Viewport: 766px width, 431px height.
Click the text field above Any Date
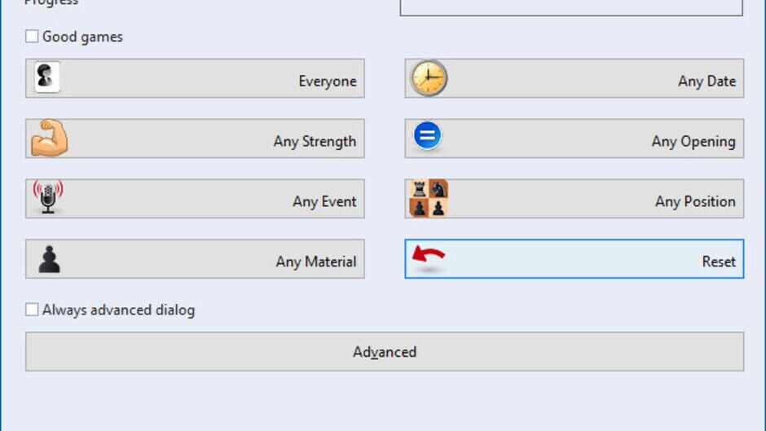571,7
